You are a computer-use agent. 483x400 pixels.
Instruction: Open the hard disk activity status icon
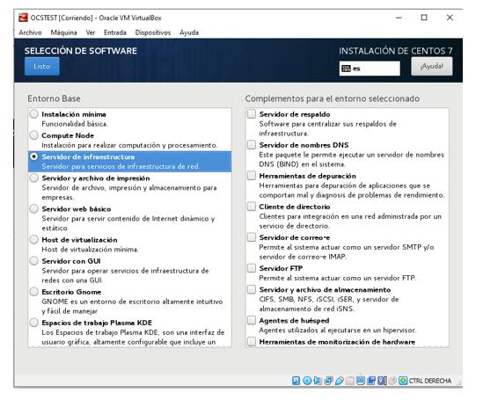point(296,381)
